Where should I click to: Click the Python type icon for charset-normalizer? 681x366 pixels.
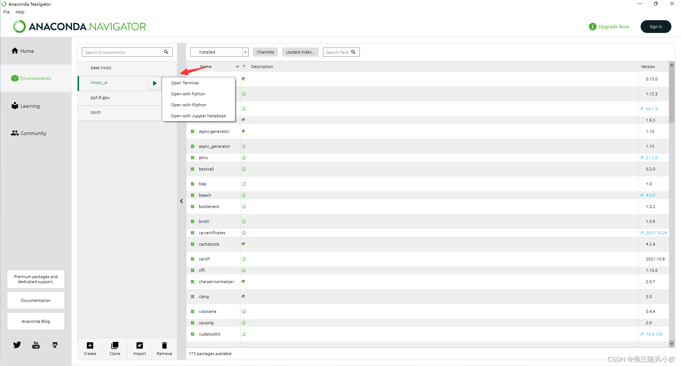point(244,282)
